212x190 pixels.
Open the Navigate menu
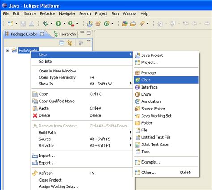67,14
